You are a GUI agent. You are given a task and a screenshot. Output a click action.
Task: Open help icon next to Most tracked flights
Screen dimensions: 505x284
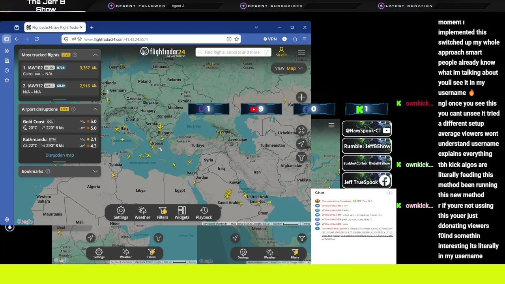click(x=75, y=55)
